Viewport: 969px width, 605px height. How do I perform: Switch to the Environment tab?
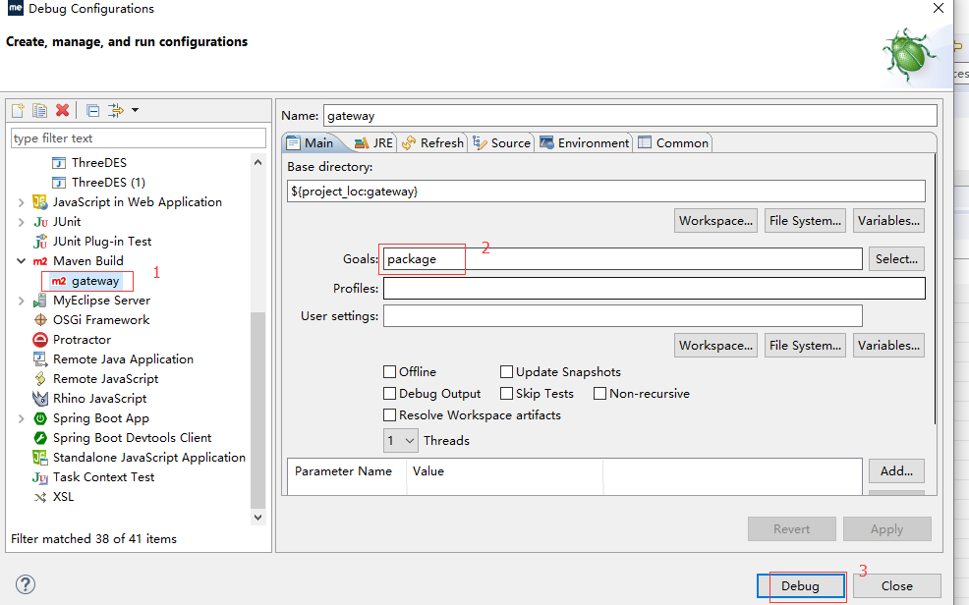tap(584, 142)
